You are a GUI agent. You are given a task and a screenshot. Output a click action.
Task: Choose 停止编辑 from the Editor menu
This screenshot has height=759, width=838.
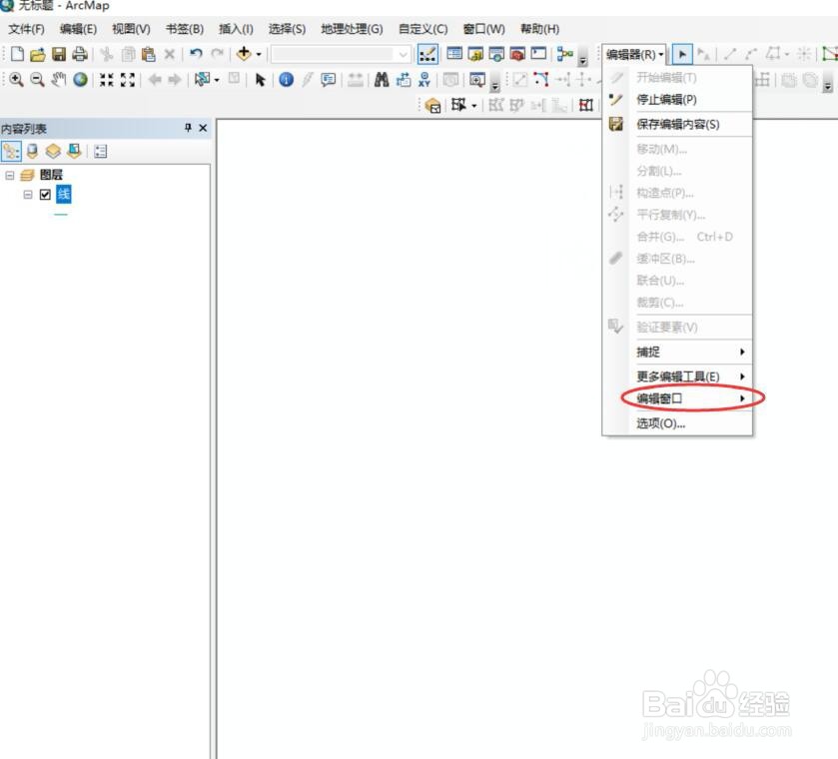click(666, 99)
